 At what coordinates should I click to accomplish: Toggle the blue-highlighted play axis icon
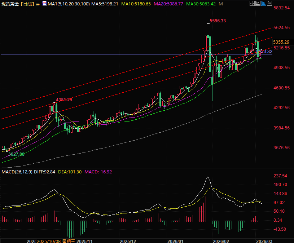(263, 3)
